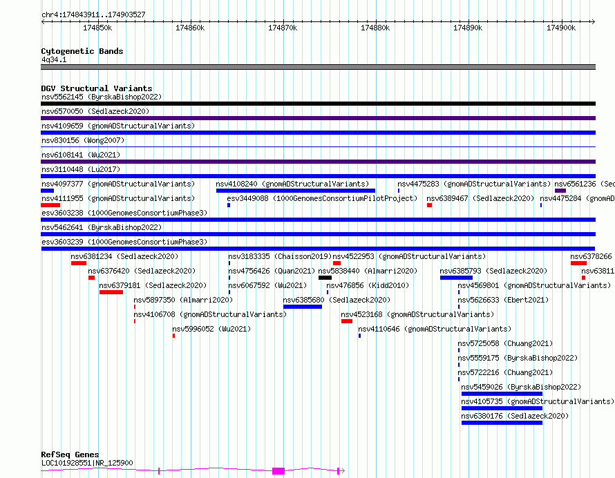This screenshot has height=478, width=615.
Task: Click nsv6379181 (Sedlazeck2020) label
Action: tap(153, 285)
